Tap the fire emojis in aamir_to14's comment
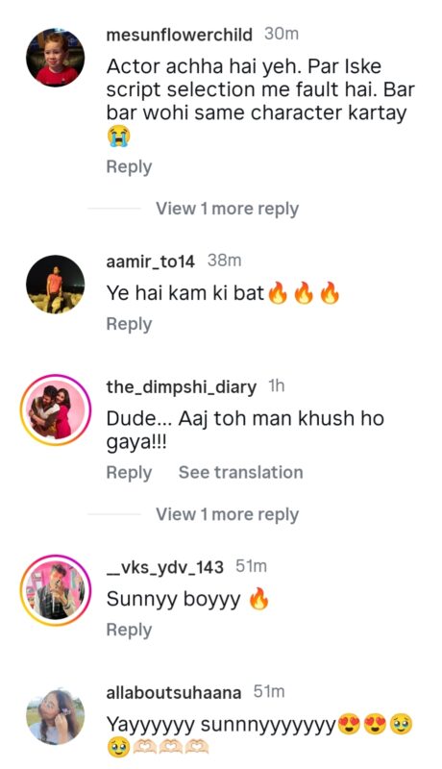Viewport: 442px width, 769px height. (x=304, y=293)
